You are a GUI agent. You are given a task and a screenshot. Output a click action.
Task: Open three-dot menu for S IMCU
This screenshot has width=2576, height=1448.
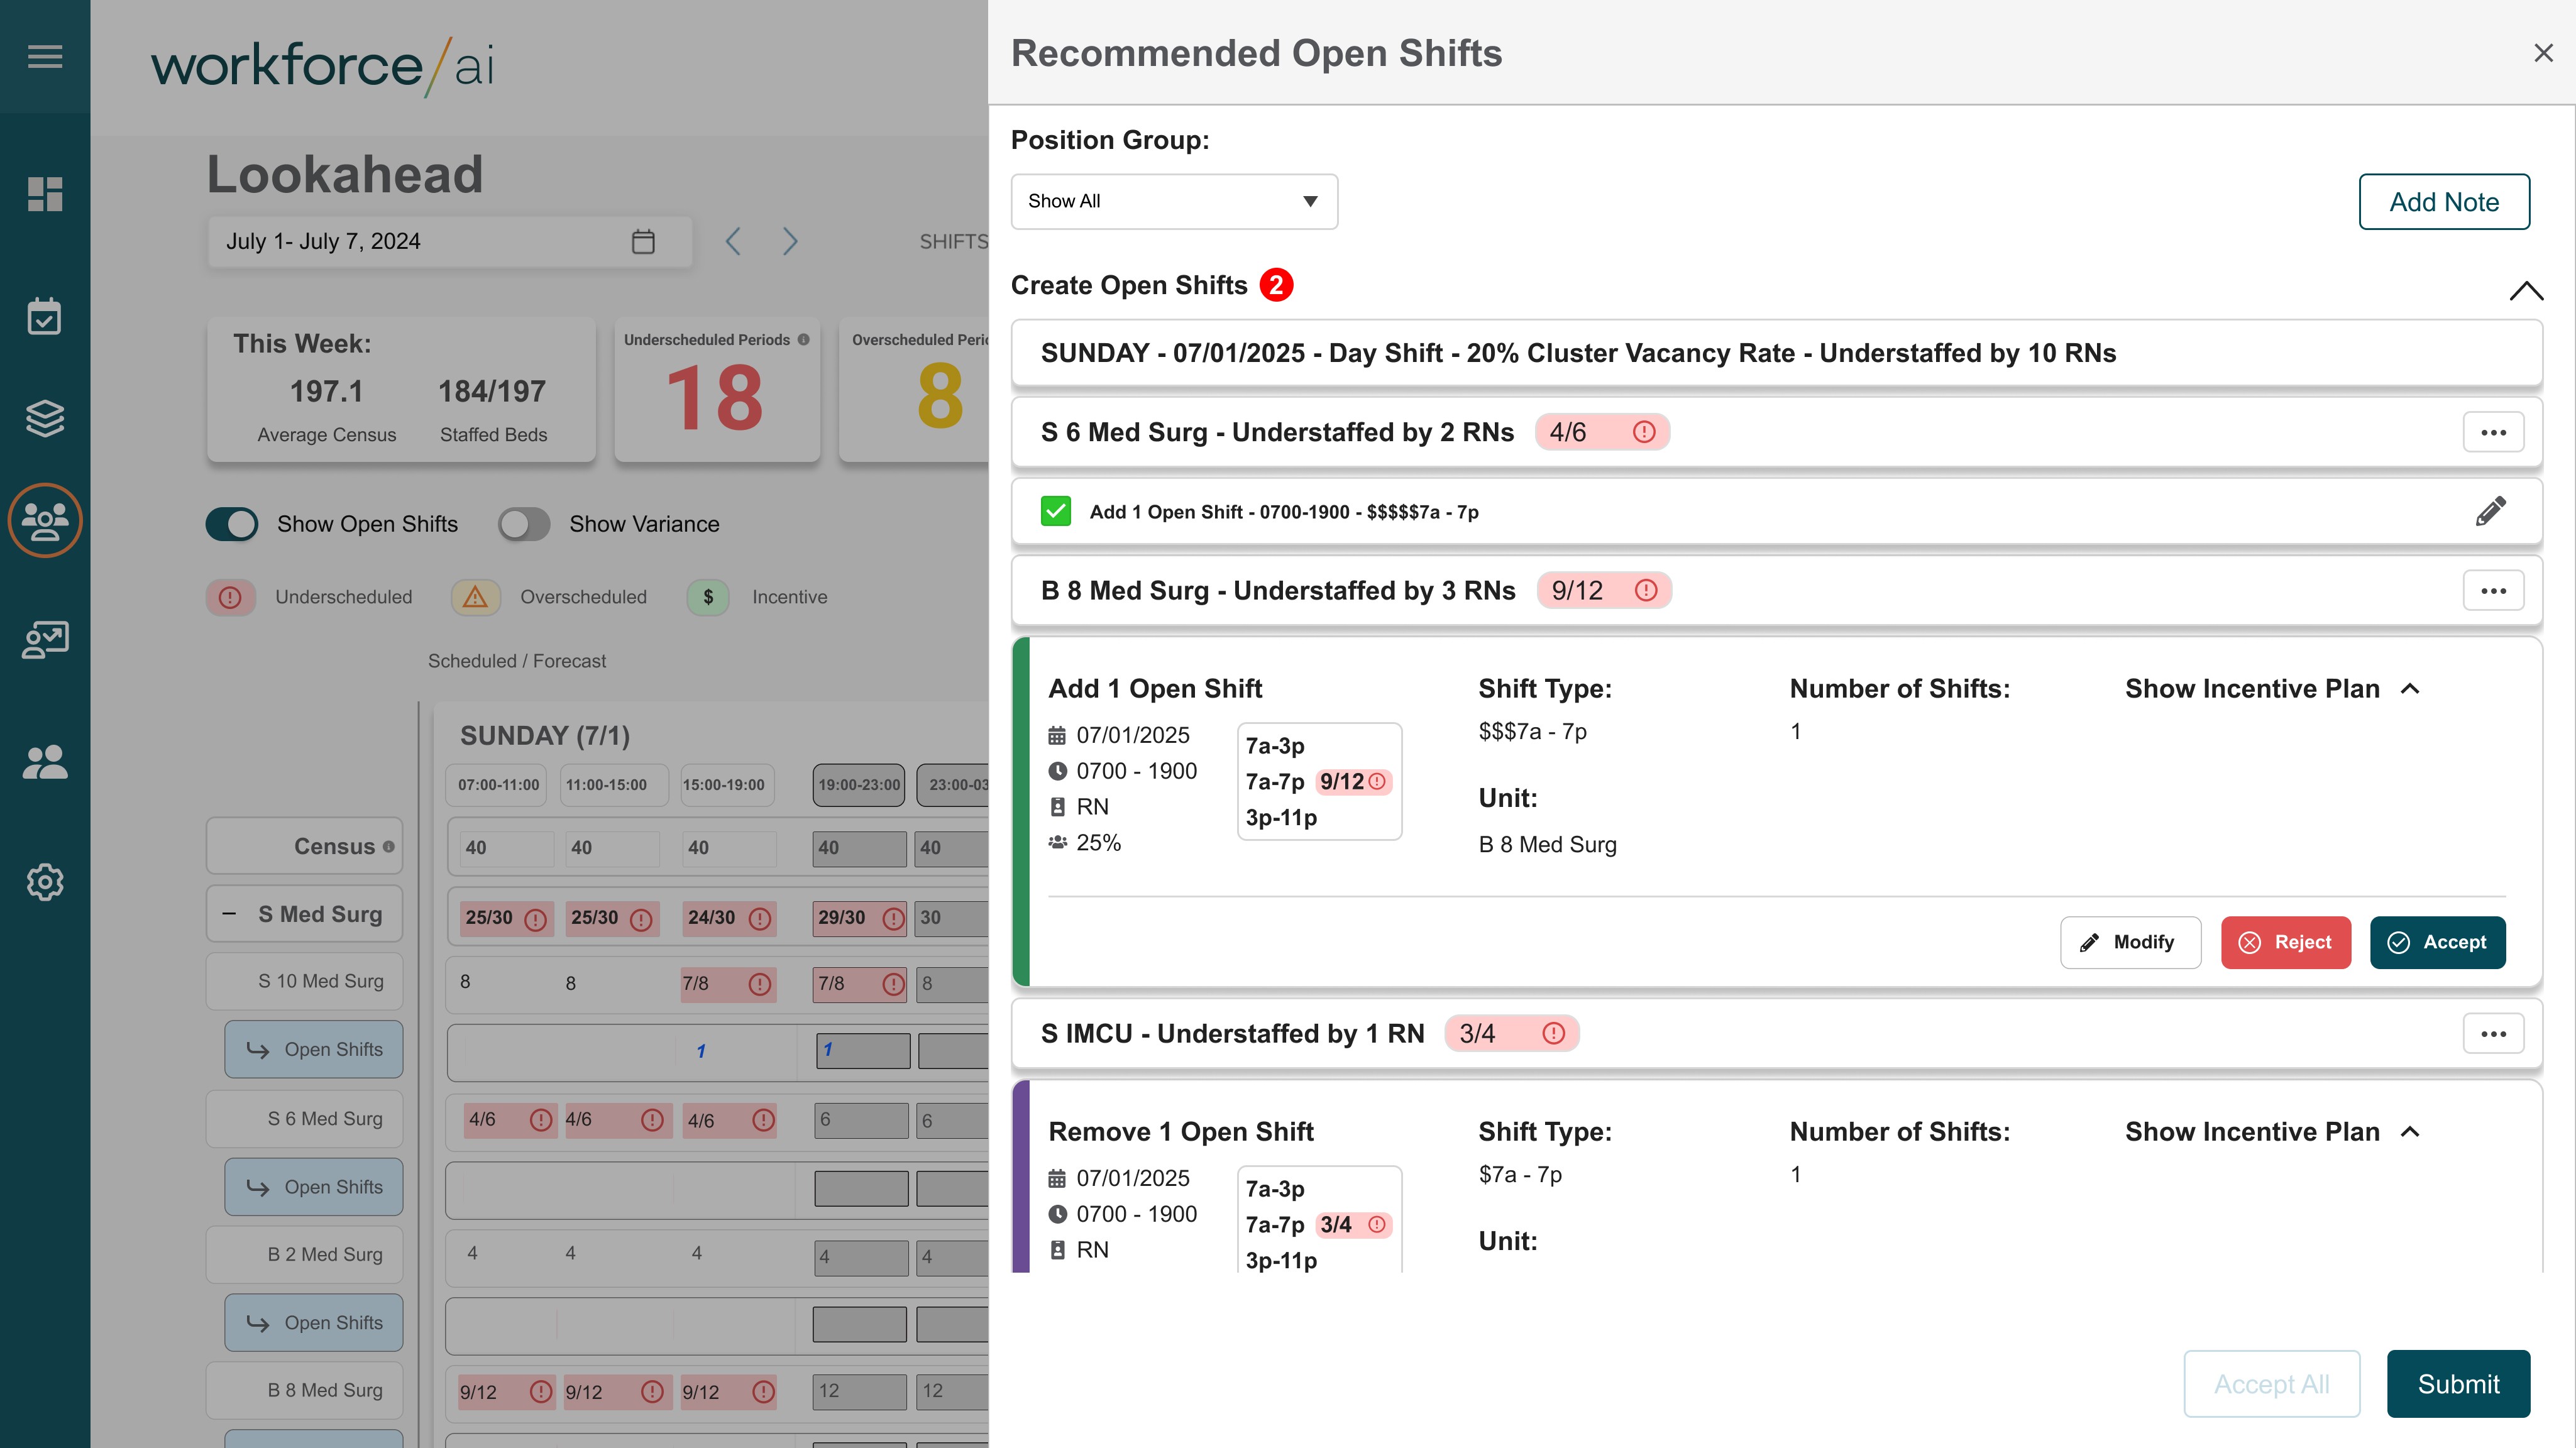(x=2492, y=1033)
